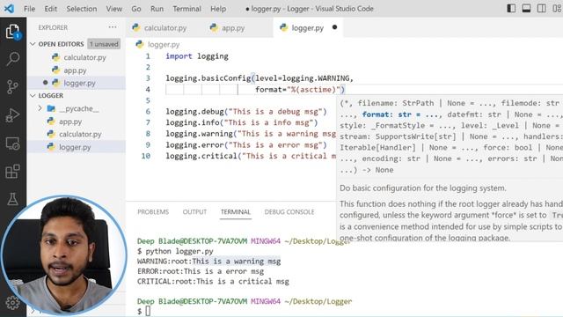This screenshot has height=317, width=563.
Task: Click 'CRITICAL:root:This is a critical msg' output
Action: (213, 282)
